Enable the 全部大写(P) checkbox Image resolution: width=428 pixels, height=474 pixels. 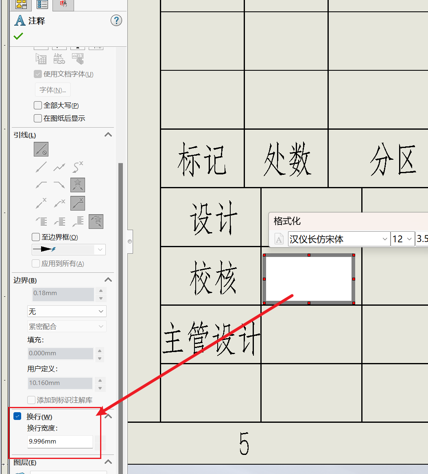[38, 105]
